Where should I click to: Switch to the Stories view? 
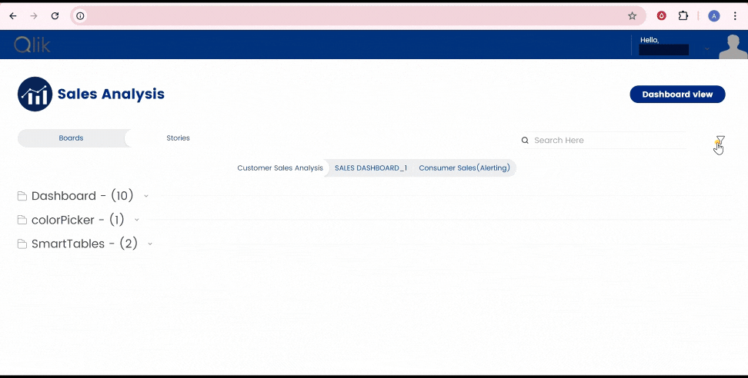pyautogui.click(x=178, y=138)
